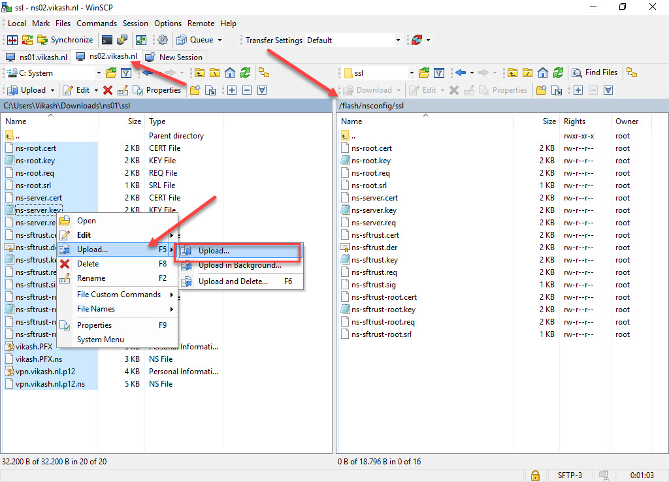Choose Rename in the context menu
The width and height of the screenshot is (669, 482).
118,278
